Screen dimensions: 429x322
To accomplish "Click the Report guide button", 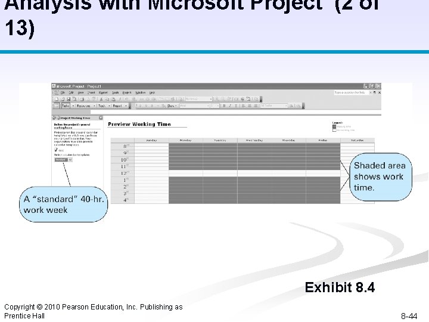I will [117, 106].
